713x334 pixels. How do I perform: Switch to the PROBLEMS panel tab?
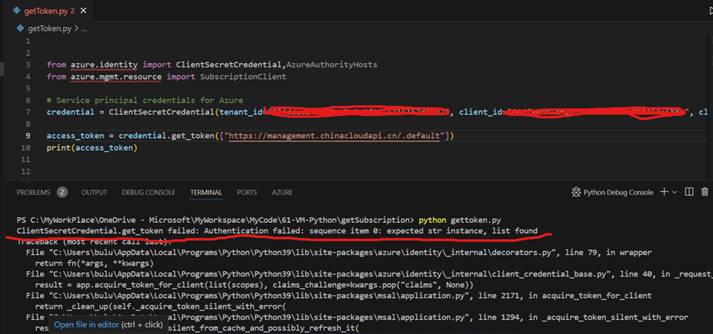coord(34,192)
